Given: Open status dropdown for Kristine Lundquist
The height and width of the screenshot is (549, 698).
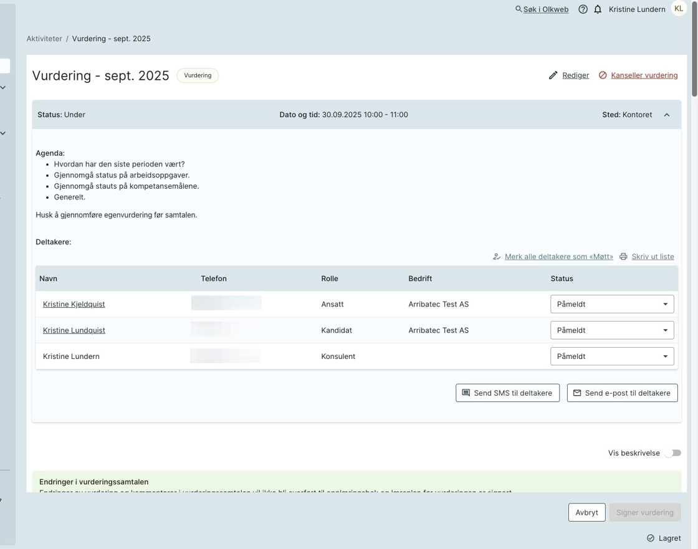Looking at the screenshot, I should [611, 330].
